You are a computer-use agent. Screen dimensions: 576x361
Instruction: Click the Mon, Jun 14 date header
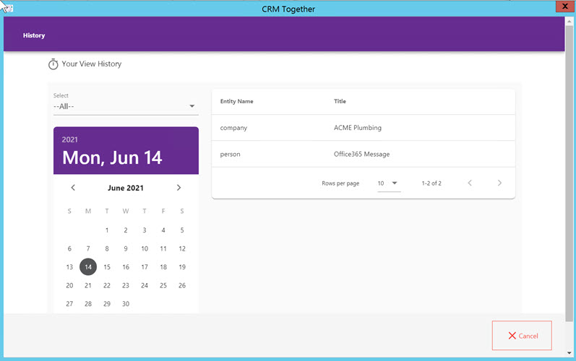coord(112,157)
